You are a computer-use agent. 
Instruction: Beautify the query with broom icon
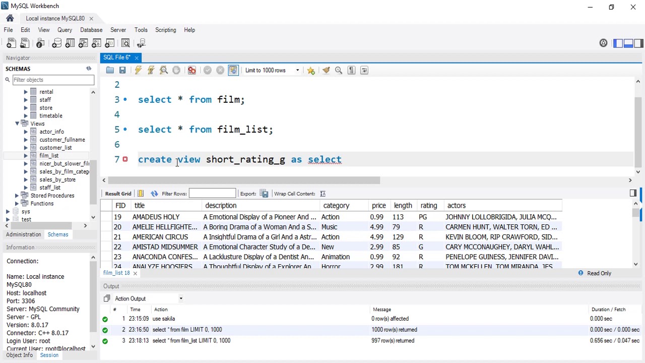coord(326,70)
